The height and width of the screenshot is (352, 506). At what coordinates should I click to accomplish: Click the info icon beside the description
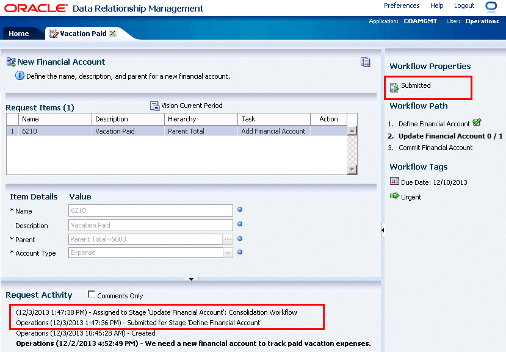20,76
